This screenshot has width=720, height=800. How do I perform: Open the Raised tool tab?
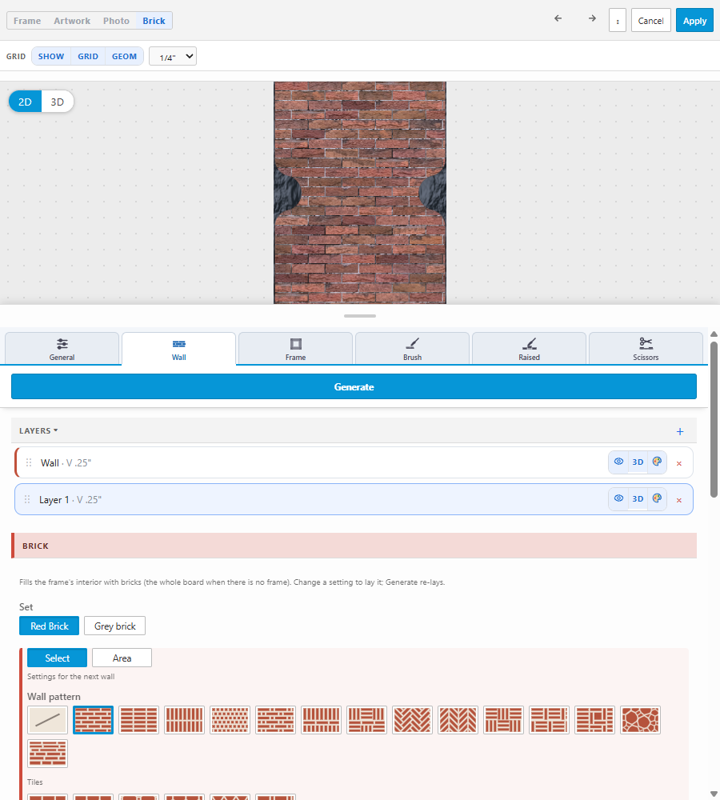[529, 349]
